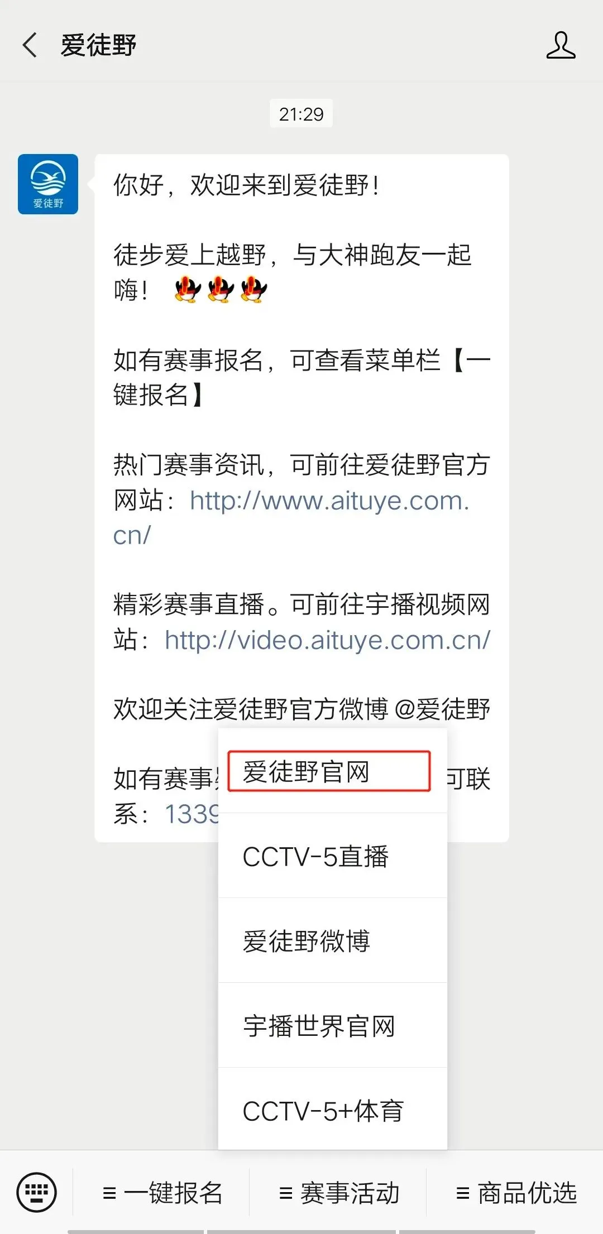Viewport: 603px width, 1234px height.
Task: Click the 爱徒野 chat title
Action: [98, 45]
